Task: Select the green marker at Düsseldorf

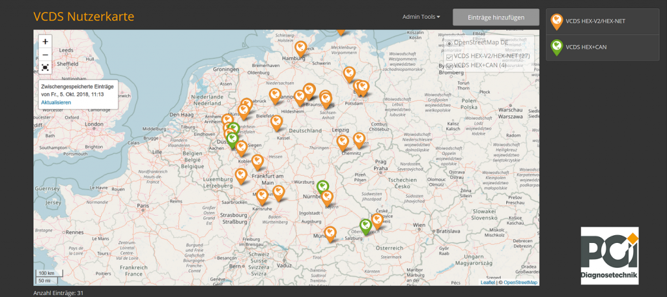Action: [232, 140]
